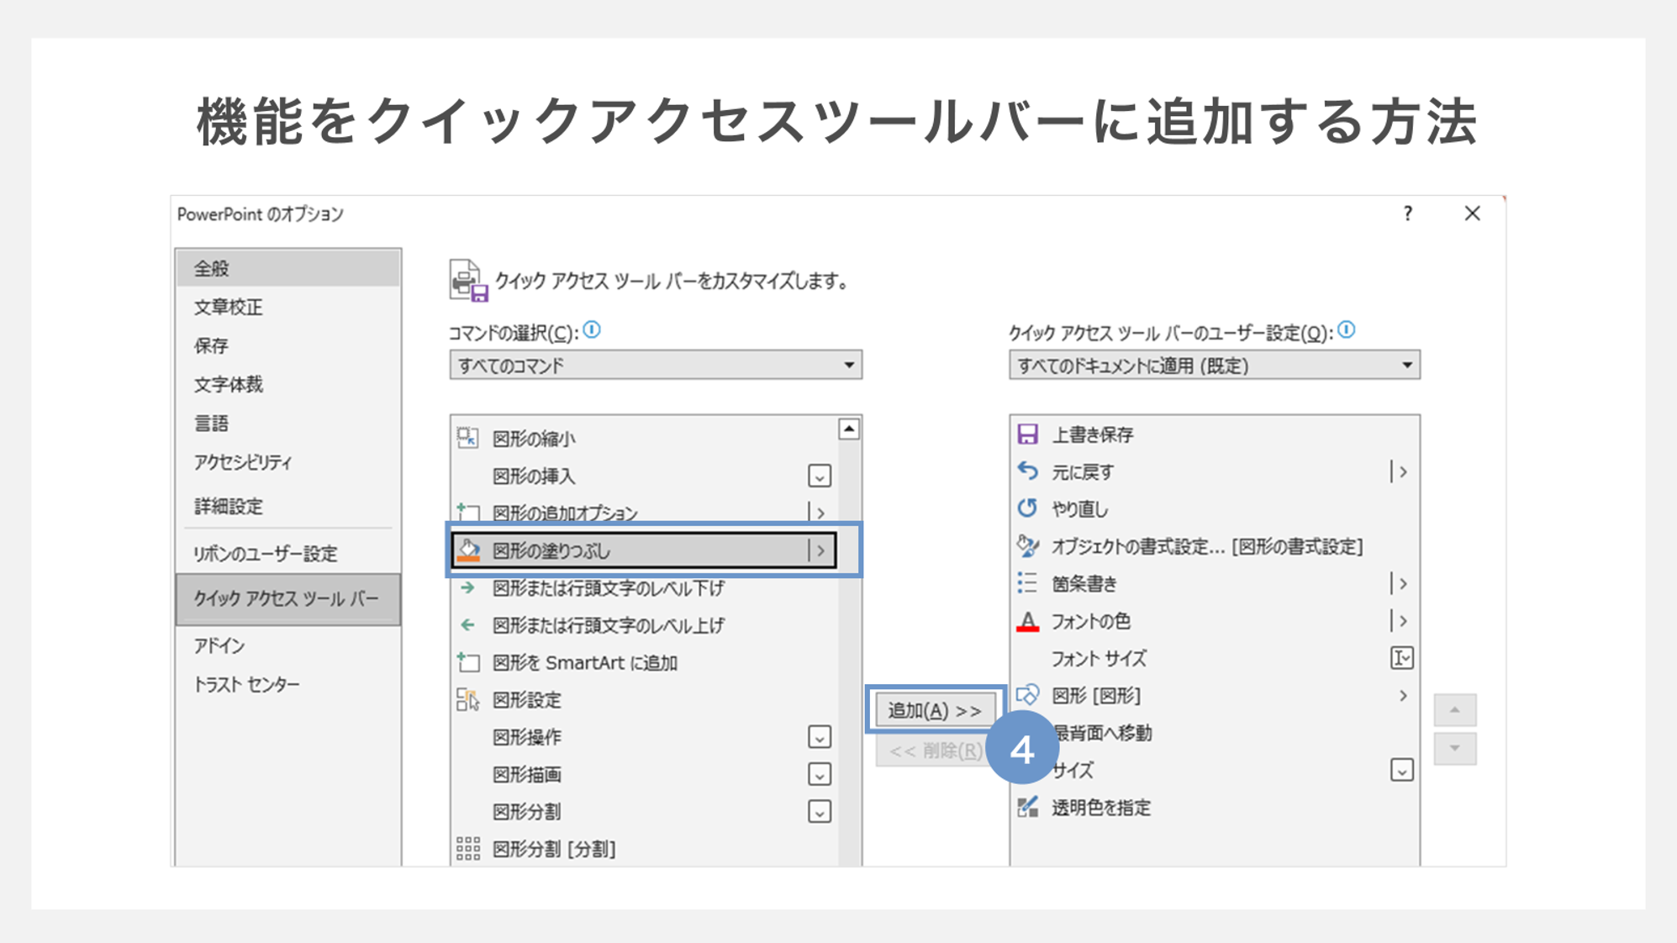Click the やり直し redo icon

[x=1027, y=508]
